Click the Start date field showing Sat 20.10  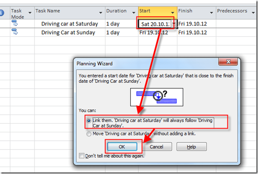click(154, 24)
